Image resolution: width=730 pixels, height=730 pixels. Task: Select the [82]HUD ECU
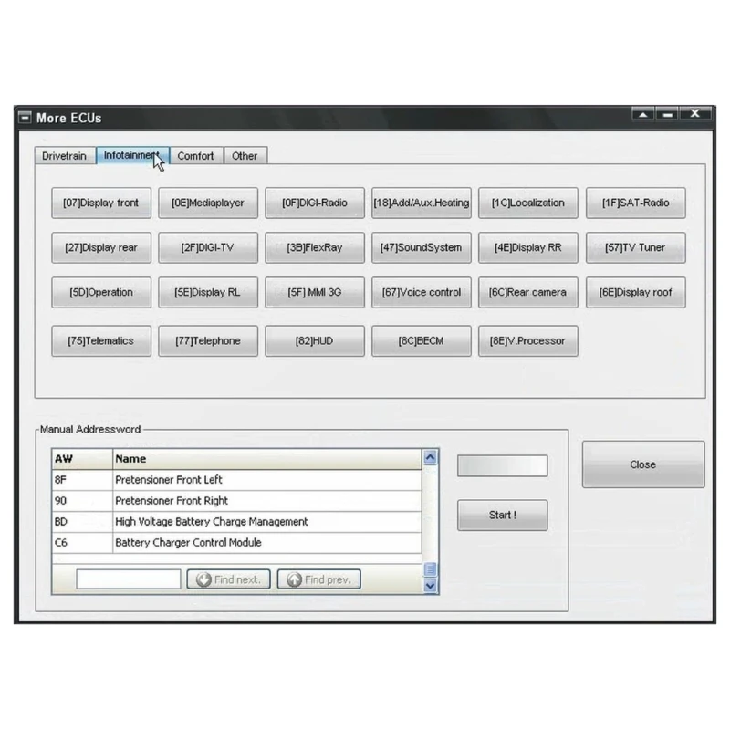tap(315, 340)
